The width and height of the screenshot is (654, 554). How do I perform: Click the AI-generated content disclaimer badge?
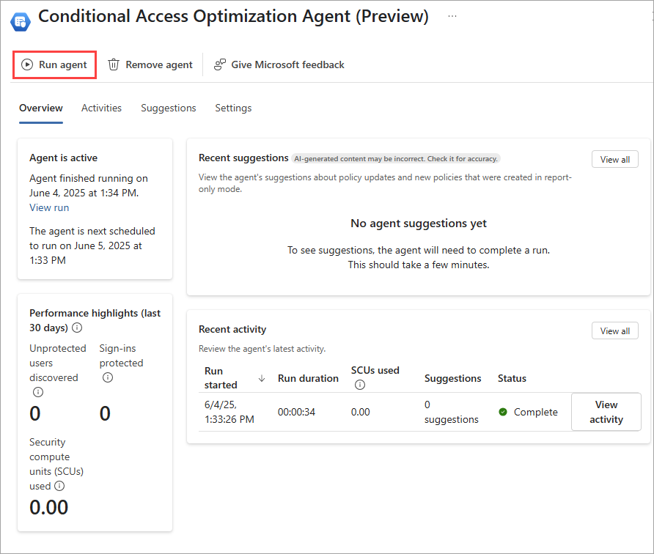(395, 158)
